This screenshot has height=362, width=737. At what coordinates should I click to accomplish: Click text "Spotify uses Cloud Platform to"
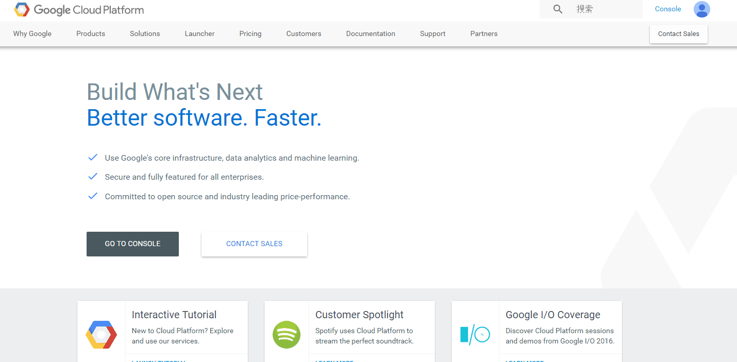[364, 331]
